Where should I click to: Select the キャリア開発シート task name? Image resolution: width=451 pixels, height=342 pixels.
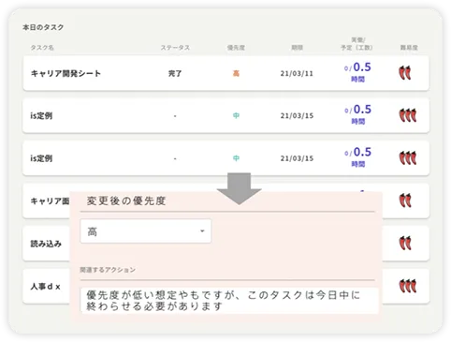point(65,73)
